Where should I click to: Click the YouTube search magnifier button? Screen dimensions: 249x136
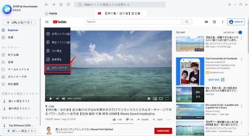pos(187,22)
